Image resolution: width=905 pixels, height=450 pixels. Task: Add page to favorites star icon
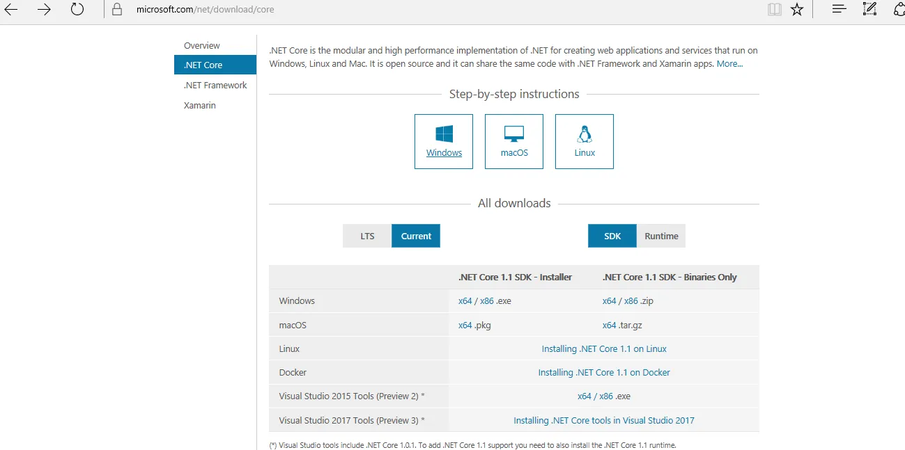pos(797,10)
